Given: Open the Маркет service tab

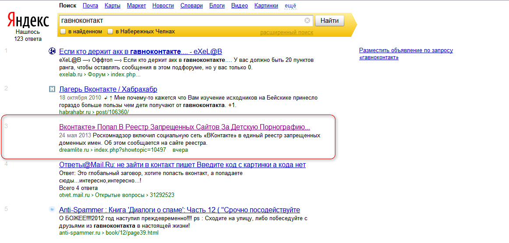Looking at the screenshot, I should tap(136, 6).
